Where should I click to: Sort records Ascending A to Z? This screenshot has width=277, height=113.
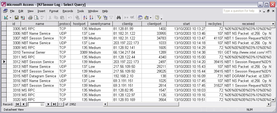85,18
